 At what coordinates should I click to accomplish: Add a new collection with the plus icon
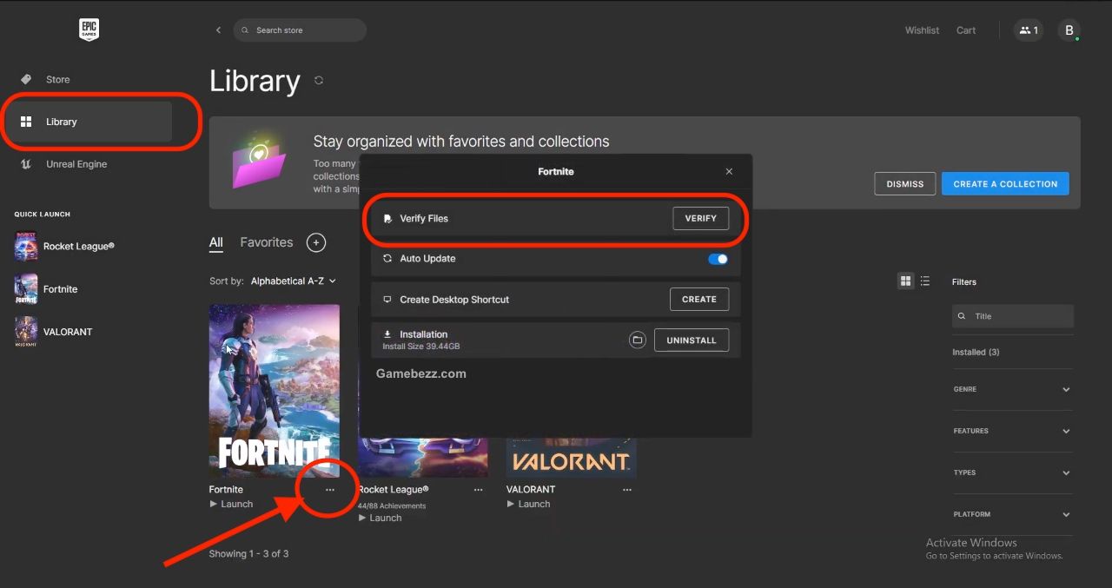point(316,242)
